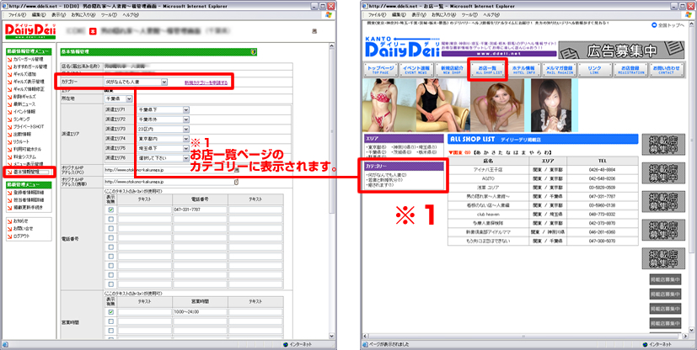Open ファイル menu in the left IE window
697x350 pixels.
click(x=19, y=14)
